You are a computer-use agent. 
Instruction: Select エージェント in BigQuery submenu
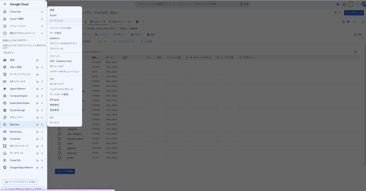(56, 20)
